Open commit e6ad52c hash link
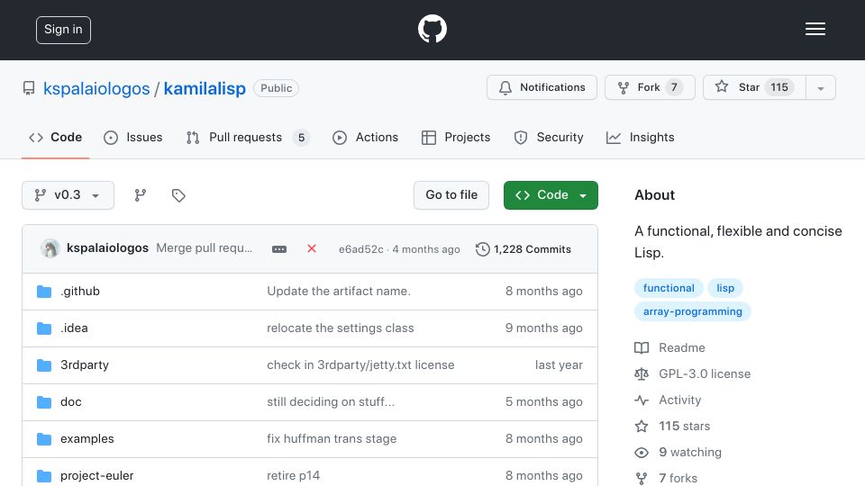Viewport: 865px width, 486px height. pos(360,249)
